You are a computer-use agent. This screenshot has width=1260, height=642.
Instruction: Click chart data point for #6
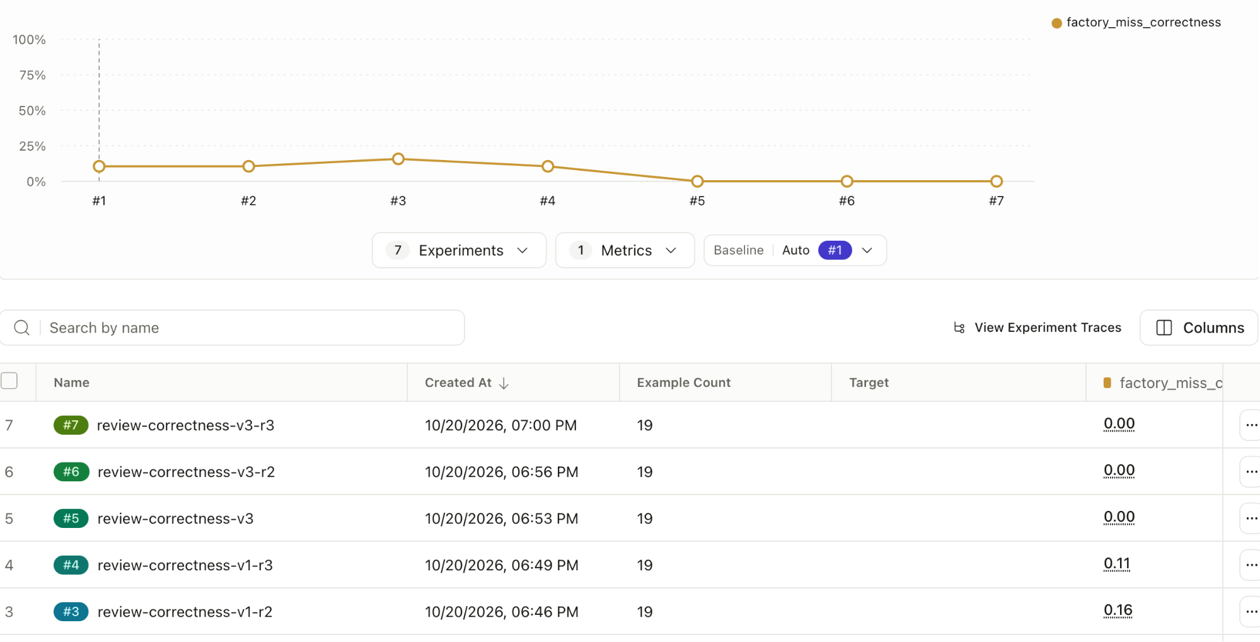(847, 181)
